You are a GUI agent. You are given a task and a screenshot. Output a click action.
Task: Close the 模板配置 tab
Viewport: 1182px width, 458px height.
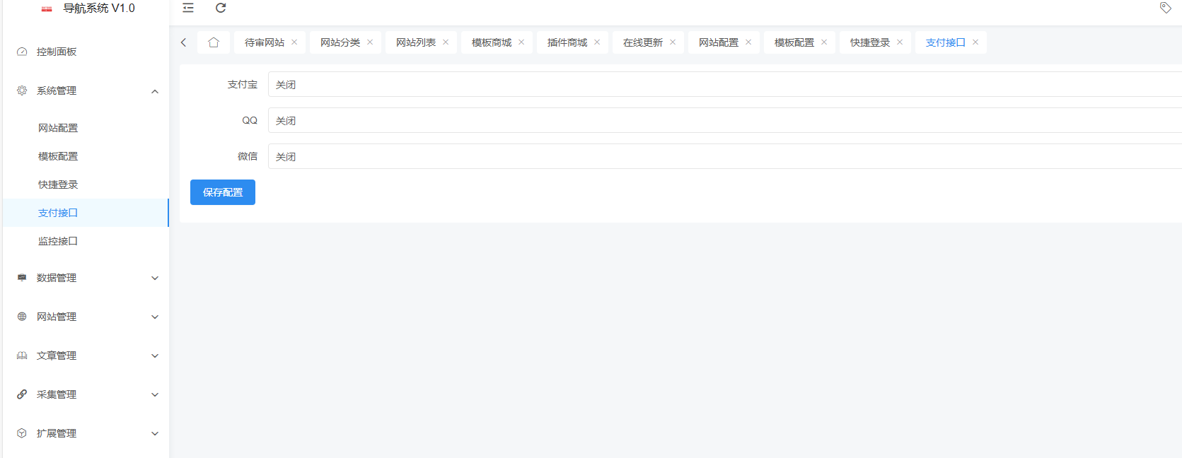[x=824, y=42]
